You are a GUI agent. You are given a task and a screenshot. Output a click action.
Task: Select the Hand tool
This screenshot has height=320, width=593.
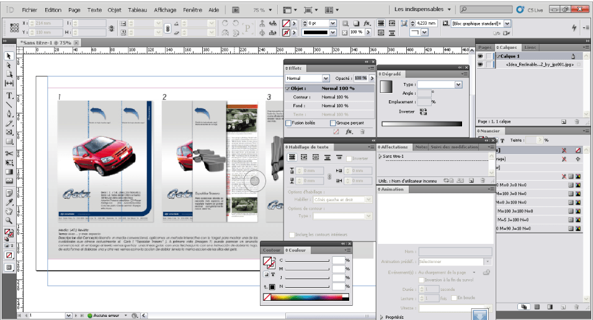click(x=9, y=211)
